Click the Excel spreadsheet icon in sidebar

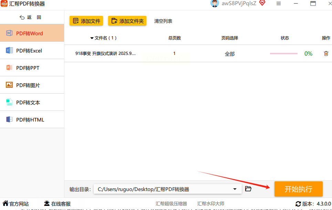(9, 50)
